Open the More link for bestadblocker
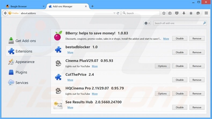Image resolution: width=212 pixels, height=119 pixels. [x=70, y=52]
